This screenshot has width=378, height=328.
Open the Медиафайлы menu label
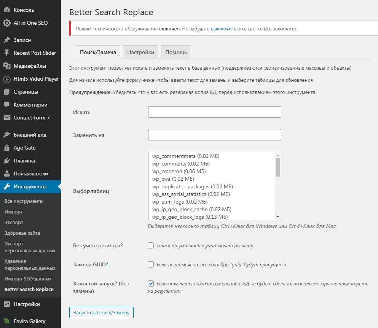(x=30, y=66)
